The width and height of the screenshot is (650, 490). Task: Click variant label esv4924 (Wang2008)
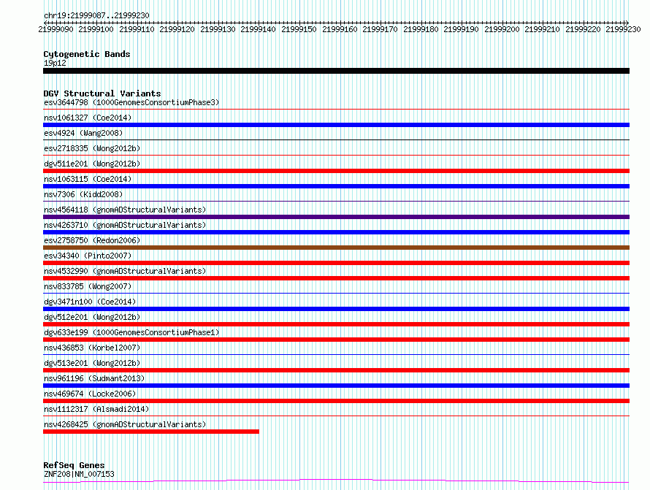(x=83, y=133)
